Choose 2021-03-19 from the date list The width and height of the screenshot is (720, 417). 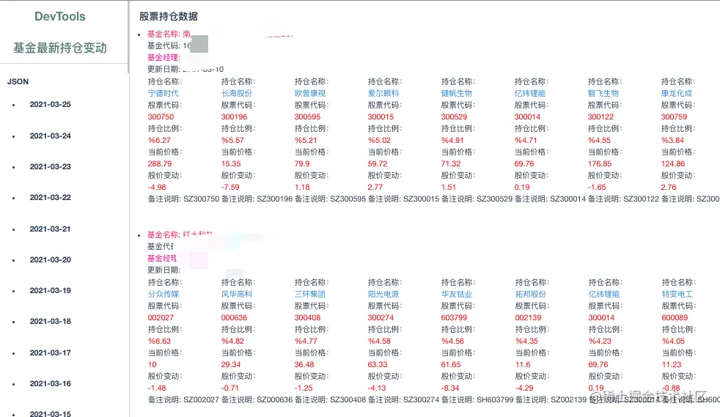coord(51,290)
